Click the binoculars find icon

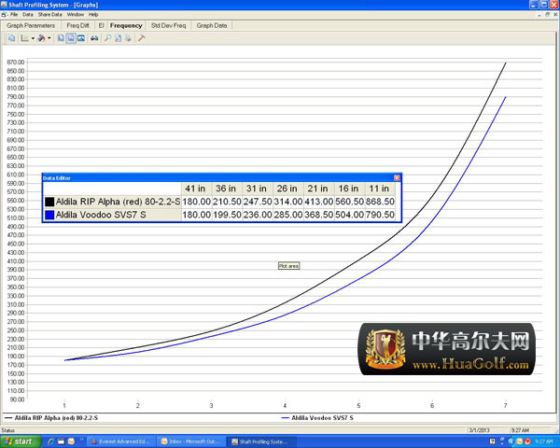click(94, 38)
